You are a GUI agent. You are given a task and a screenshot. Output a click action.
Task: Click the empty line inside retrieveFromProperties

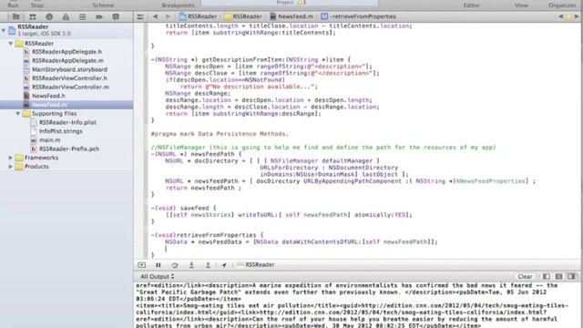click(x=166, y=249)
